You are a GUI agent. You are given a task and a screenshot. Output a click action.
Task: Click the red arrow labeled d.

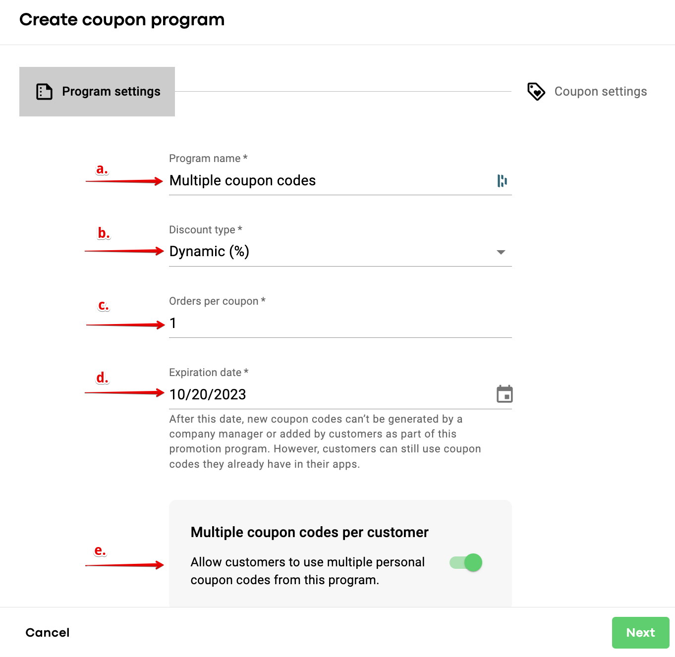(124, 393)
